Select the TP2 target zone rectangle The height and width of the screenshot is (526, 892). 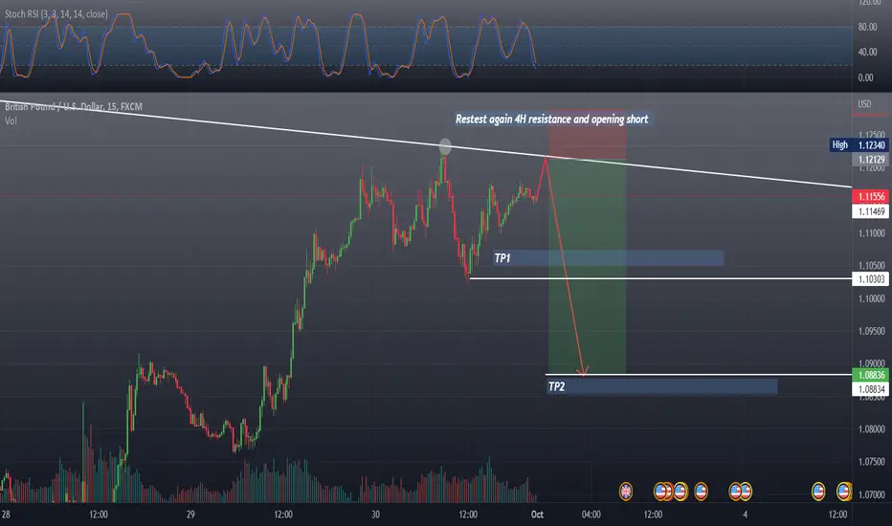[661, 386]
